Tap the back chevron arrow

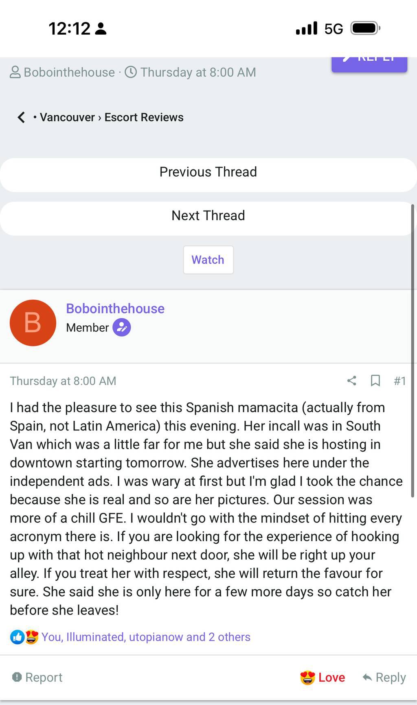[21, 117]
